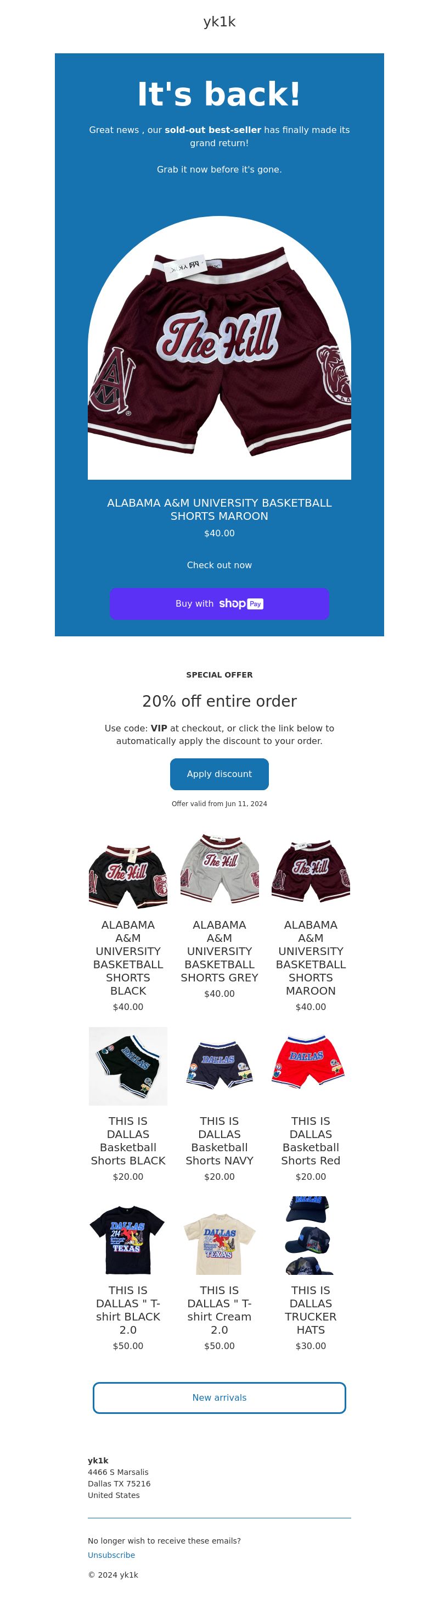Click the featured product title Alabama A&M Shorts Maroon

[x=219, y=509]
